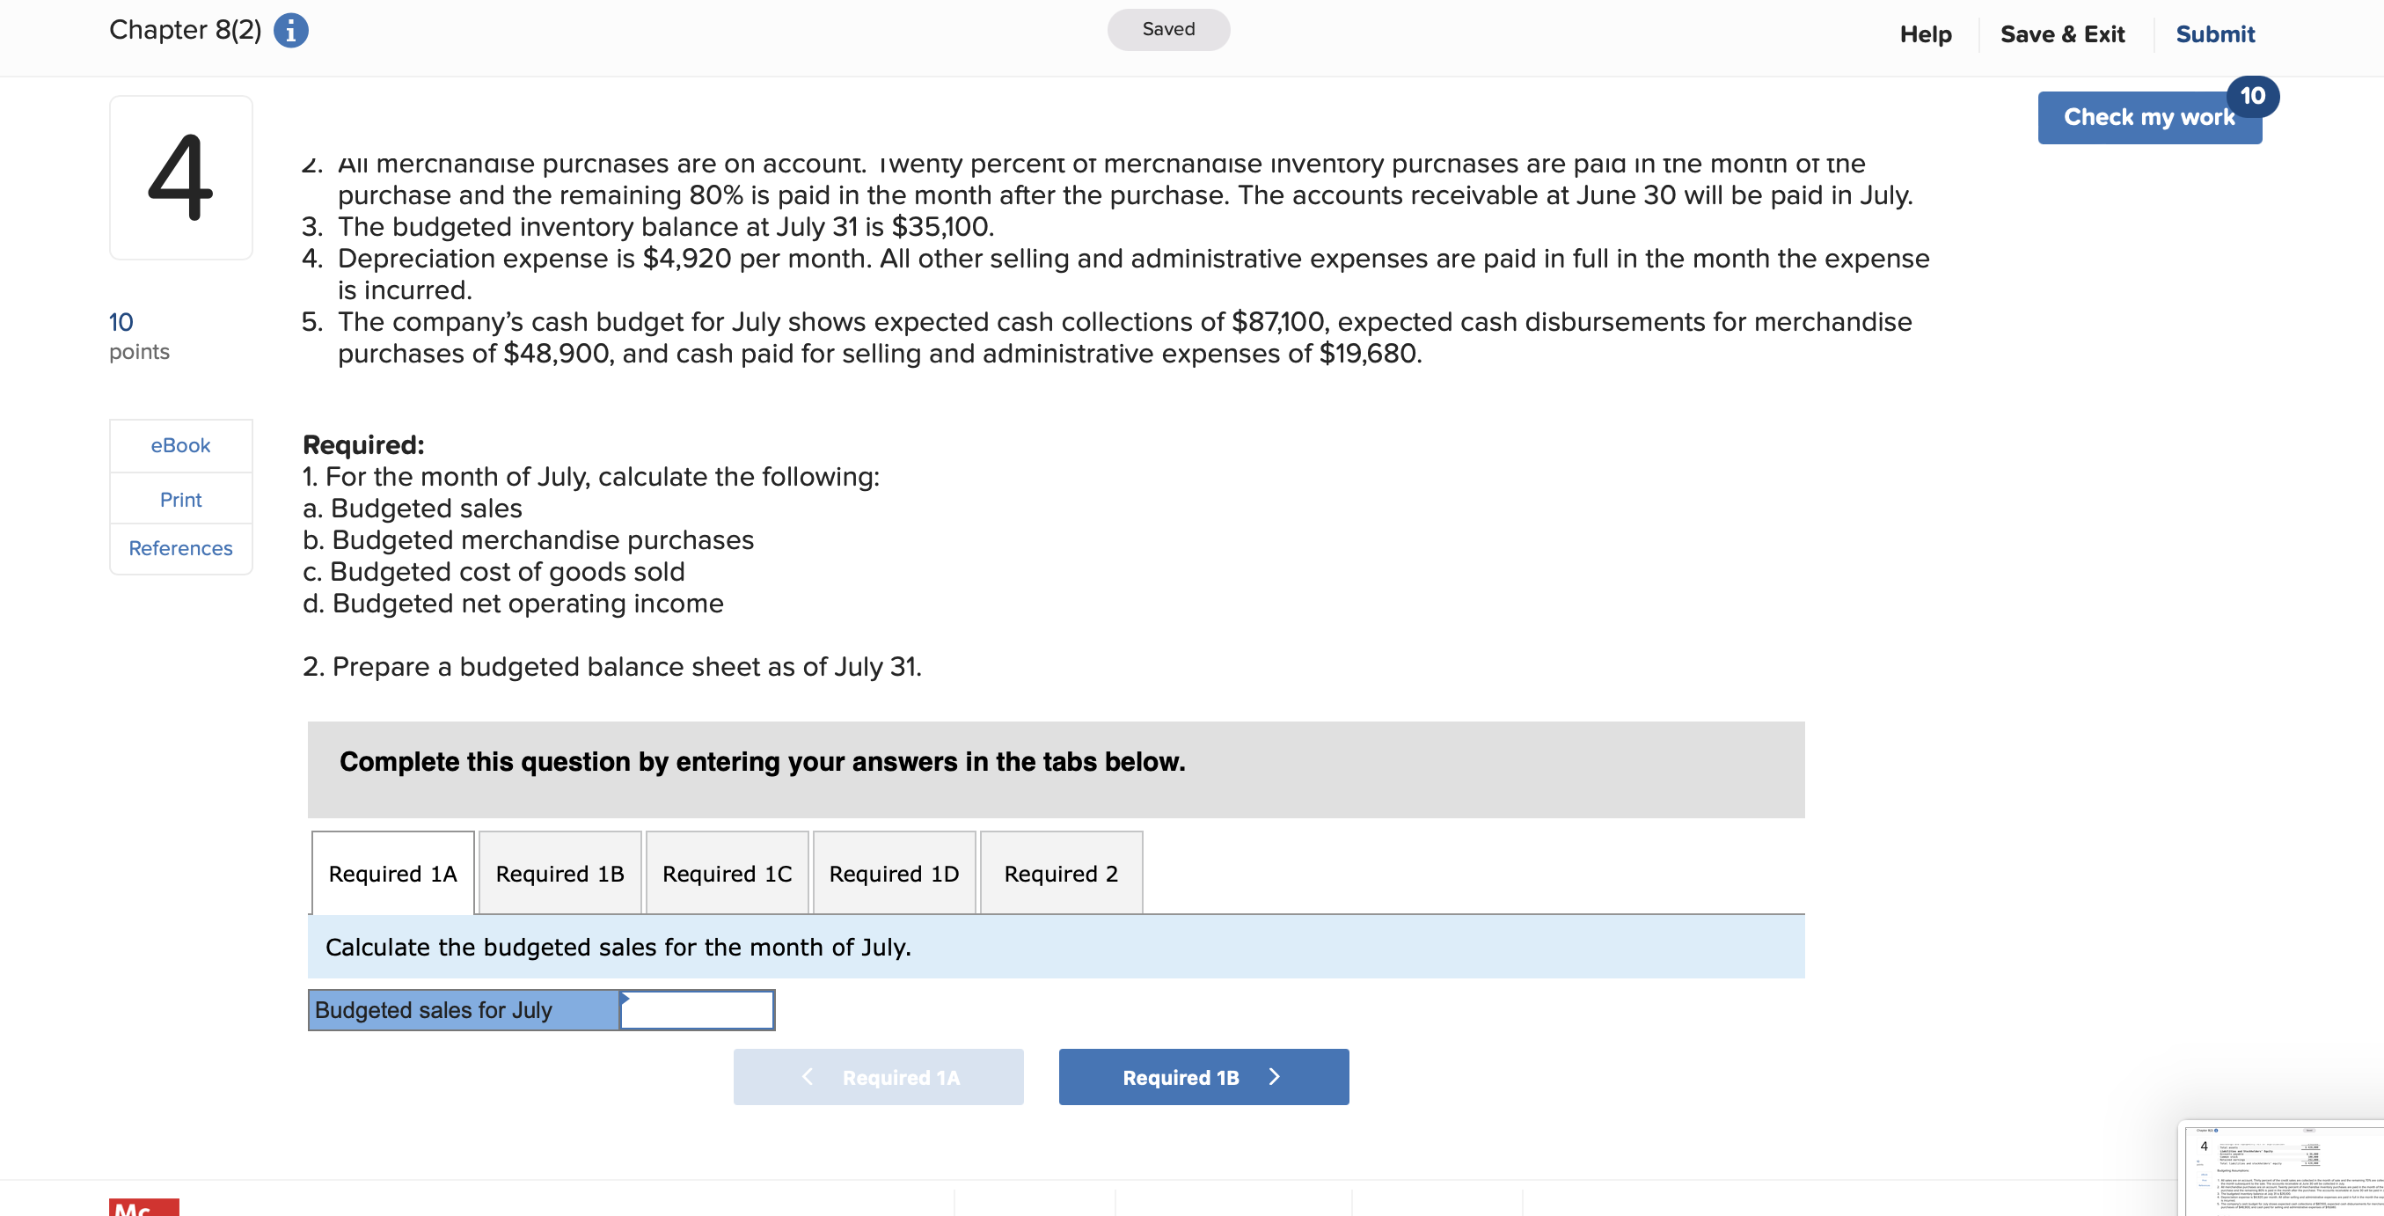Click Save & Exit
This screenshot has width=2384, height=1216.
pyautogui.click(x=2063, y=33)
